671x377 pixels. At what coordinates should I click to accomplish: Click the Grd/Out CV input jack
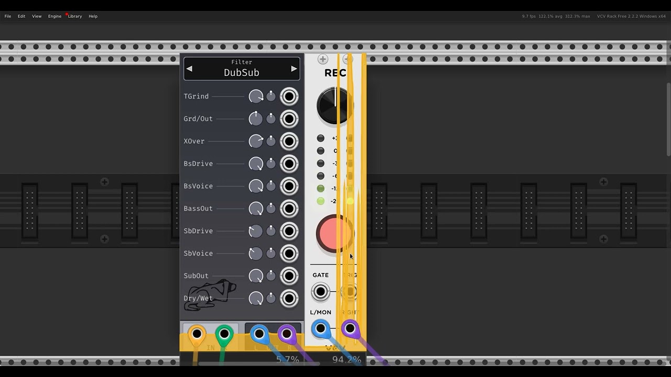tap(289, 119)
